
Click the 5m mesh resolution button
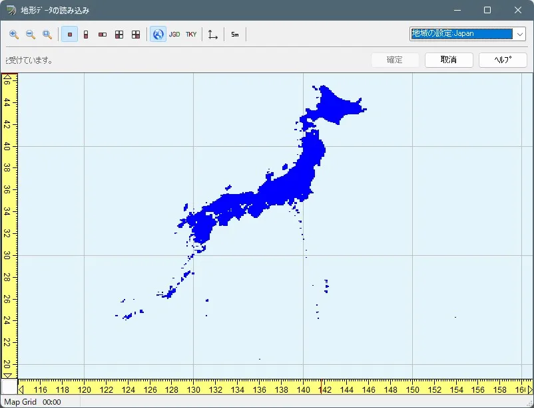point(235,35)
